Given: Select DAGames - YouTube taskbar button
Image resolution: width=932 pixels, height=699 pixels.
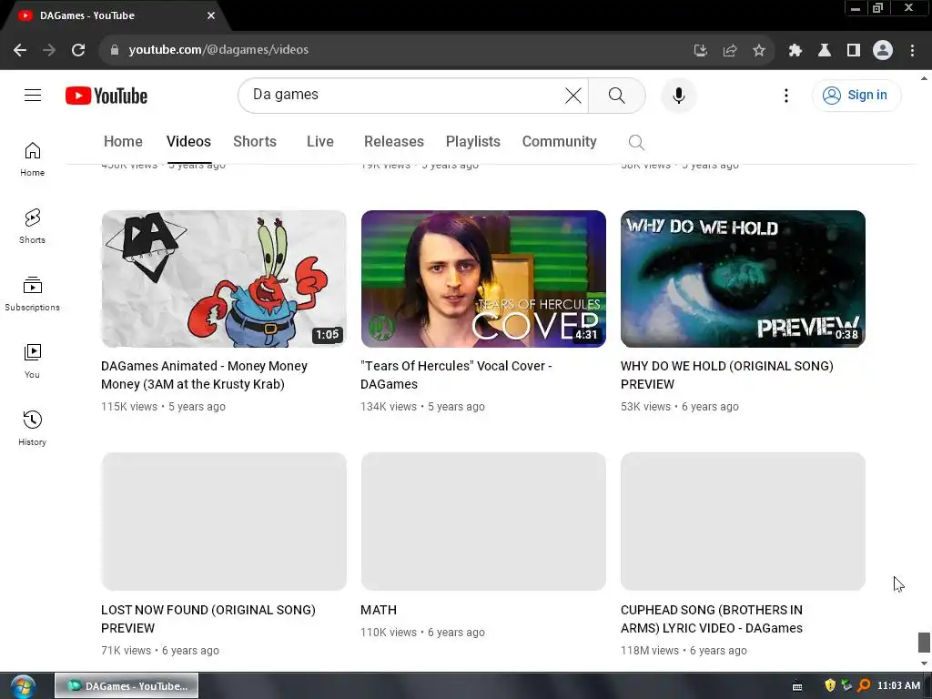Looking at the screenshot, I should click(x=127, y=686).
